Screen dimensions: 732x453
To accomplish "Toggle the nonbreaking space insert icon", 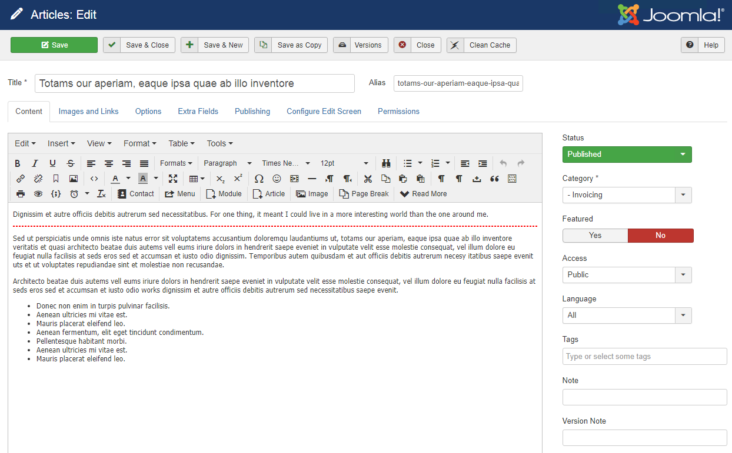I will [x=477, y=179].
